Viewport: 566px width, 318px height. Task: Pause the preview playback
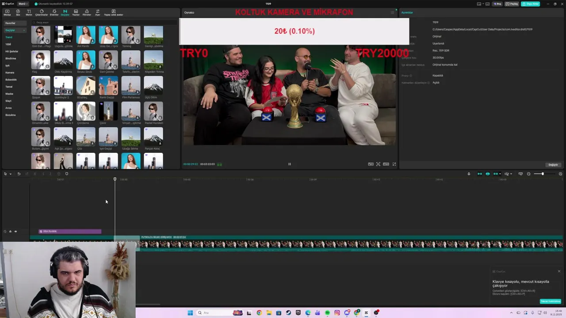(290, 164)
